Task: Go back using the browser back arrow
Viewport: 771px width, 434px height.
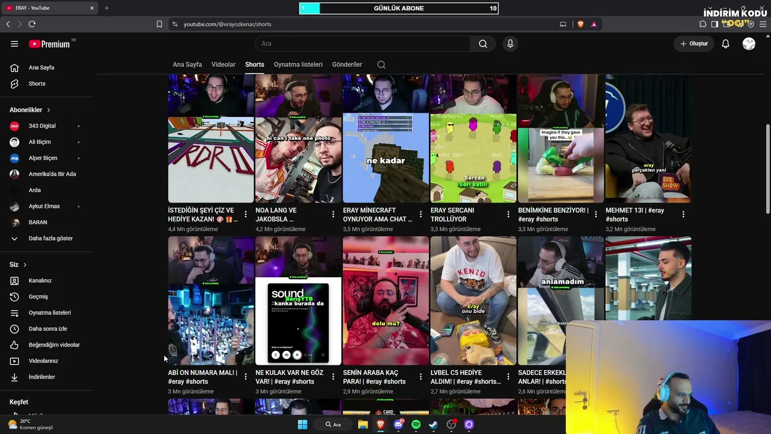Action: pos(8,24)
